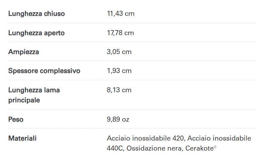Select the Lunghezza lama principale label

coord(34,95)
